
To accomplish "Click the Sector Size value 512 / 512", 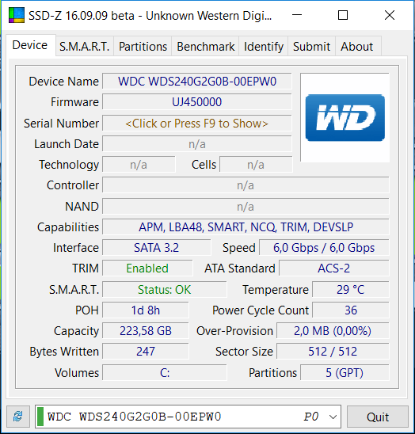I will pos(333,352).
